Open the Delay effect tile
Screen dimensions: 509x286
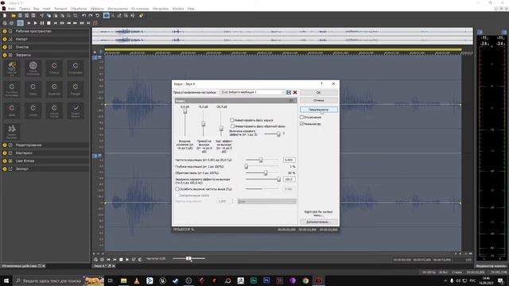click(x=33, y=89)
